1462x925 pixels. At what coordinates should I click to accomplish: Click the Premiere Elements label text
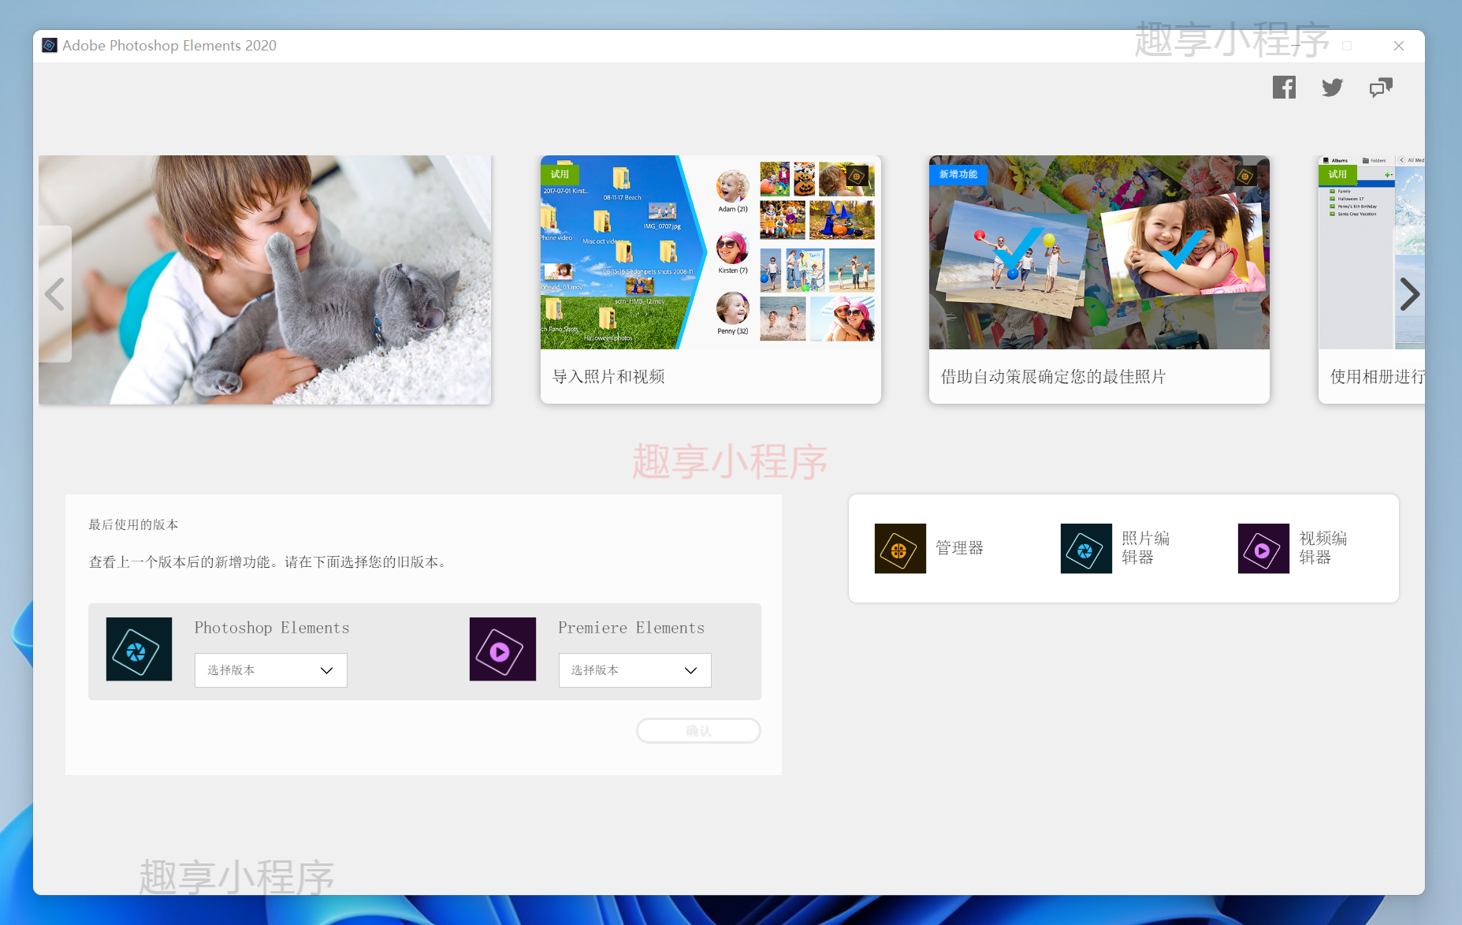click(x=631, y=628)
